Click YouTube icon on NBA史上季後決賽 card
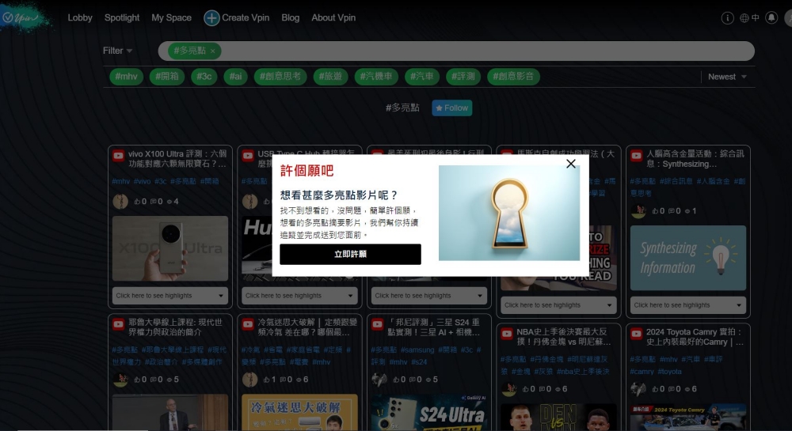 [x=507, y=334]
